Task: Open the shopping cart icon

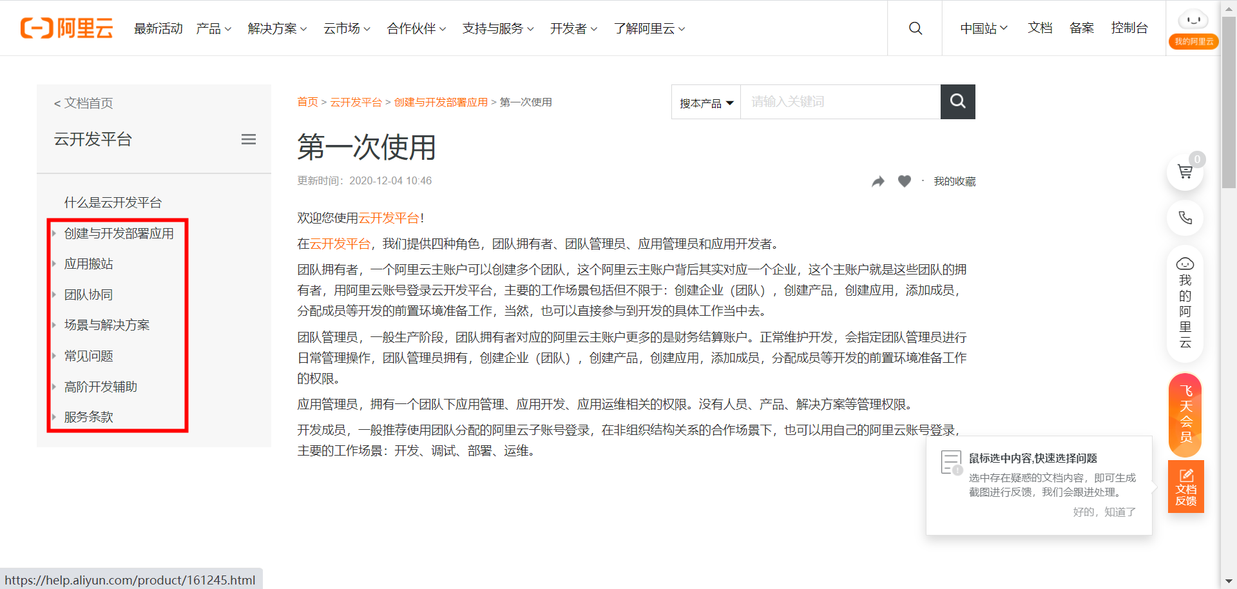Action: 1185,171
